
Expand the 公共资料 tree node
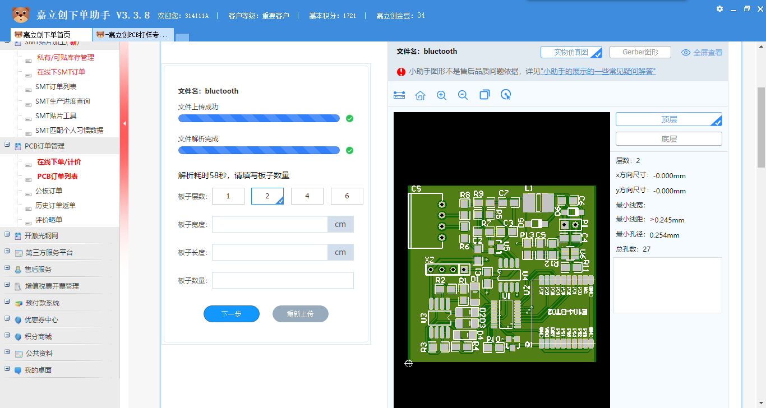[x=7, y=353]
